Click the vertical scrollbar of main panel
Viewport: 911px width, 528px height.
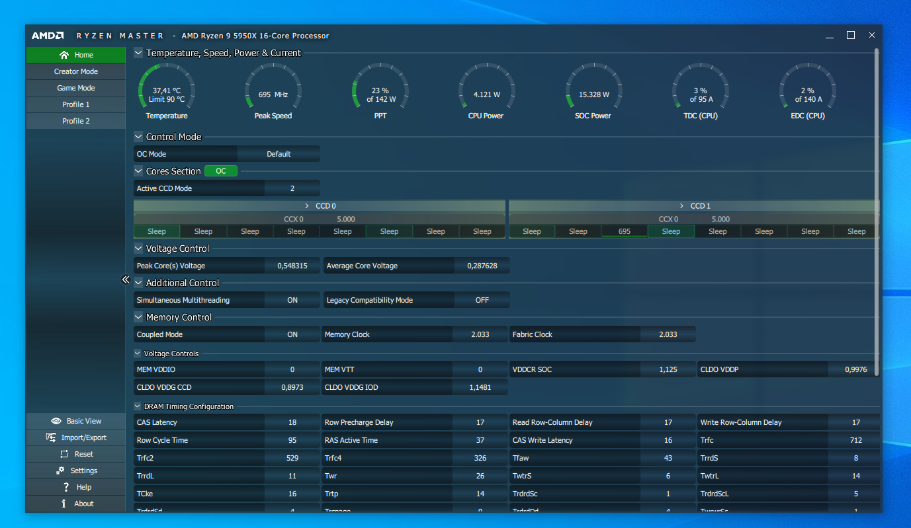pos(877,211)
